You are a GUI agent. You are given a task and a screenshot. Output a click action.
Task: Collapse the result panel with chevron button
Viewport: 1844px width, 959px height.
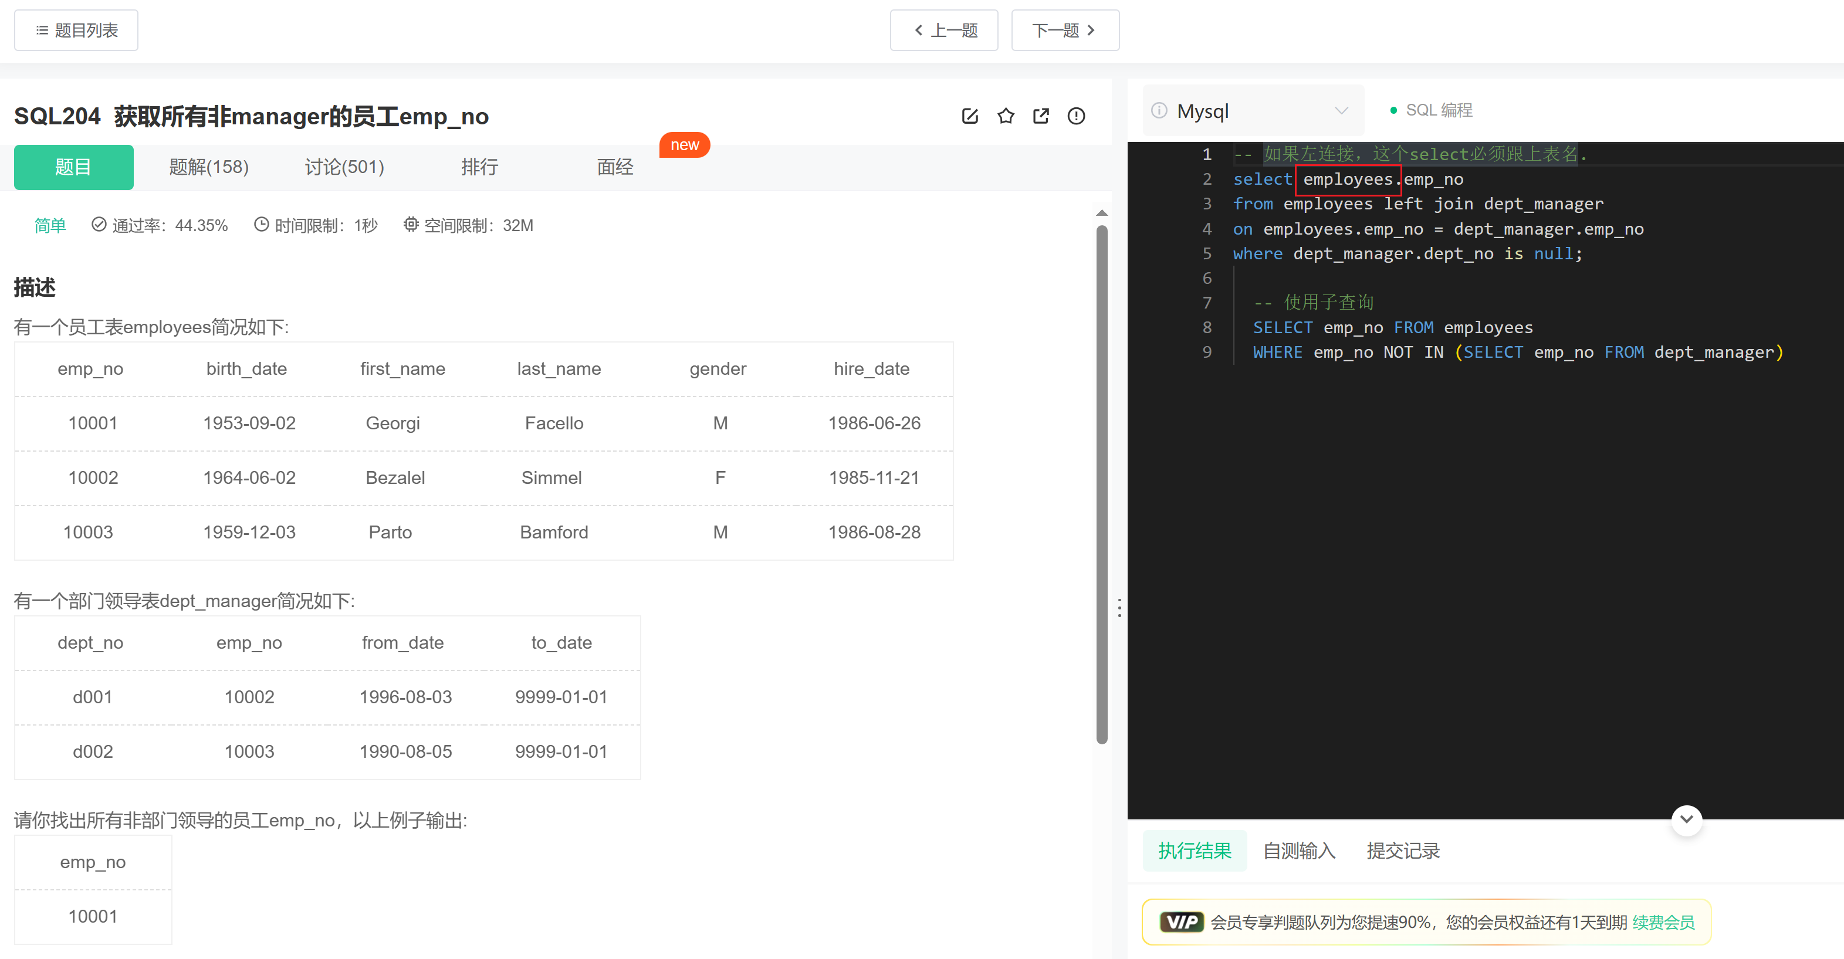click(1687, 819)
